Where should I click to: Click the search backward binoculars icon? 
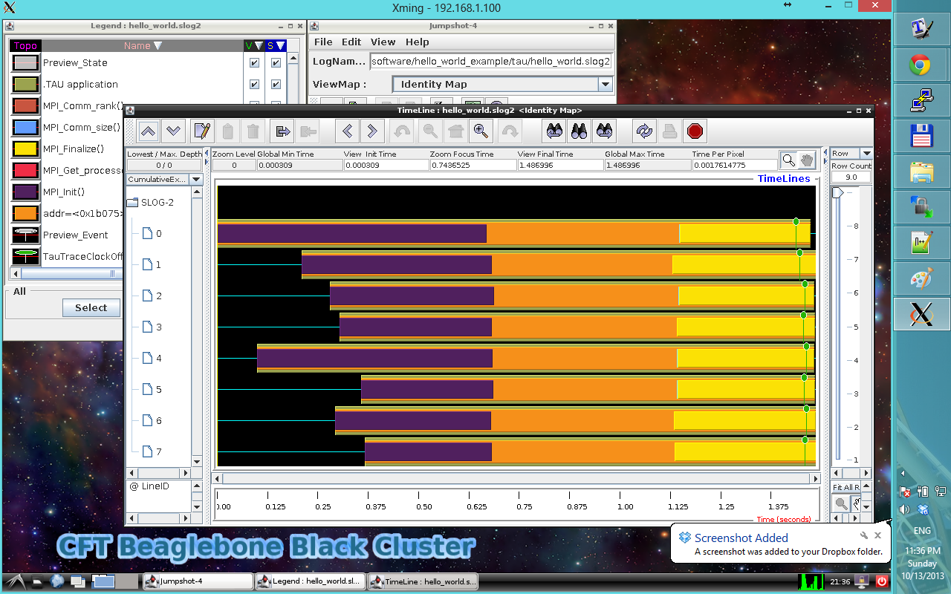pyautogui.click(x=554, y=131)
